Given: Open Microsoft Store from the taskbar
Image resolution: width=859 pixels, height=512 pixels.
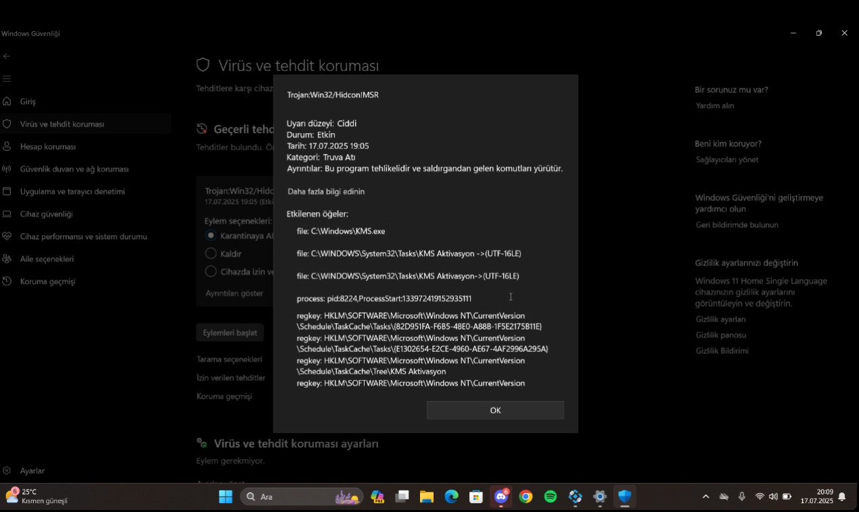Looking at the screenshot, I should click(476, 497).
